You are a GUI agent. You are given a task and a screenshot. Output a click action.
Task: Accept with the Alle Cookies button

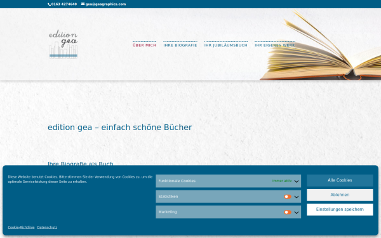click(340, 180)
